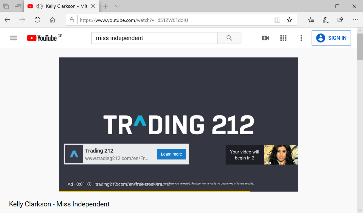Open YouTube hamburger guide menu
The height and width of the screenshot is (213, 363).
(x=13, y=38)
